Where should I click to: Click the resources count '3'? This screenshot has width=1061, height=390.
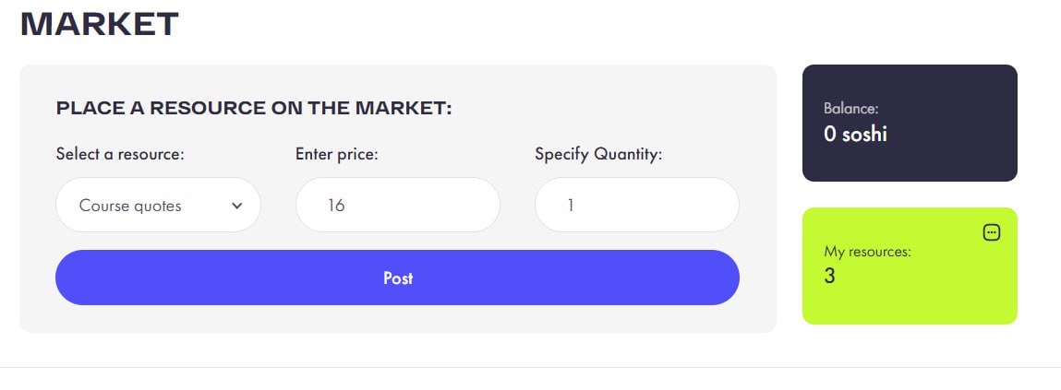tap(829, 276)
